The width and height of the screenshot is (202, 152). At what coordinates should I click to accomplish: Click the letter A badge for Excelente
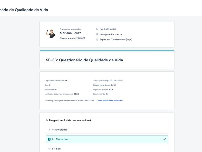pos(49,130)
